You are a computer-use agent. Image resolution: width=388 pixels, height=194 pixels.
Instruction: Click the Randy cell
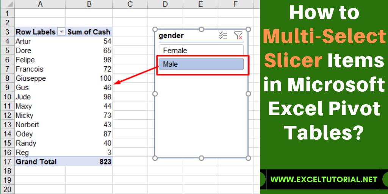click(40, 143)
